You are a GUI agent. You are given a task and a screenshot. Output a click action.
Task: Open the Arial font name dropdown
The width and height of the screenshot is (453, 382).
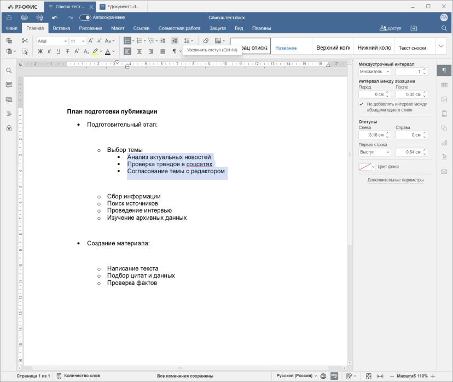click(x=53, y=41)
